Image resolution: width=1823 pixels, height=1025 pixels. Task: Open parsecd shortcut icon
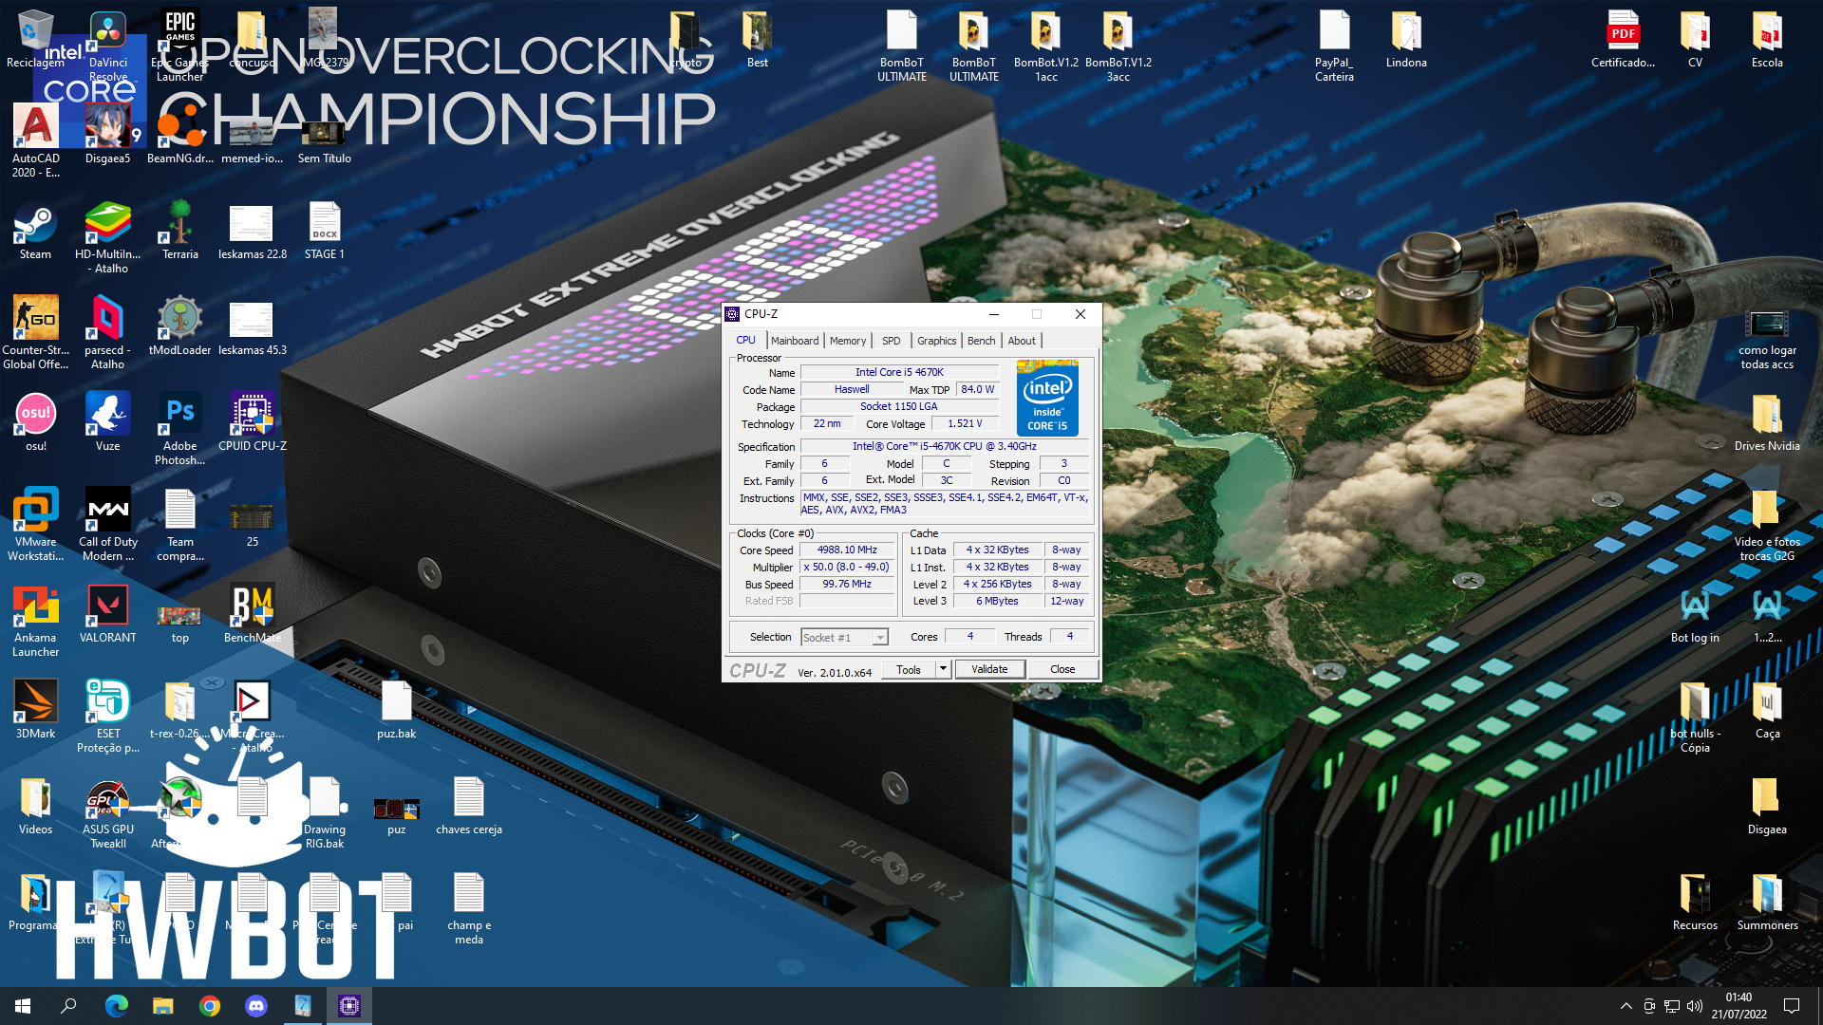point(107,332)
